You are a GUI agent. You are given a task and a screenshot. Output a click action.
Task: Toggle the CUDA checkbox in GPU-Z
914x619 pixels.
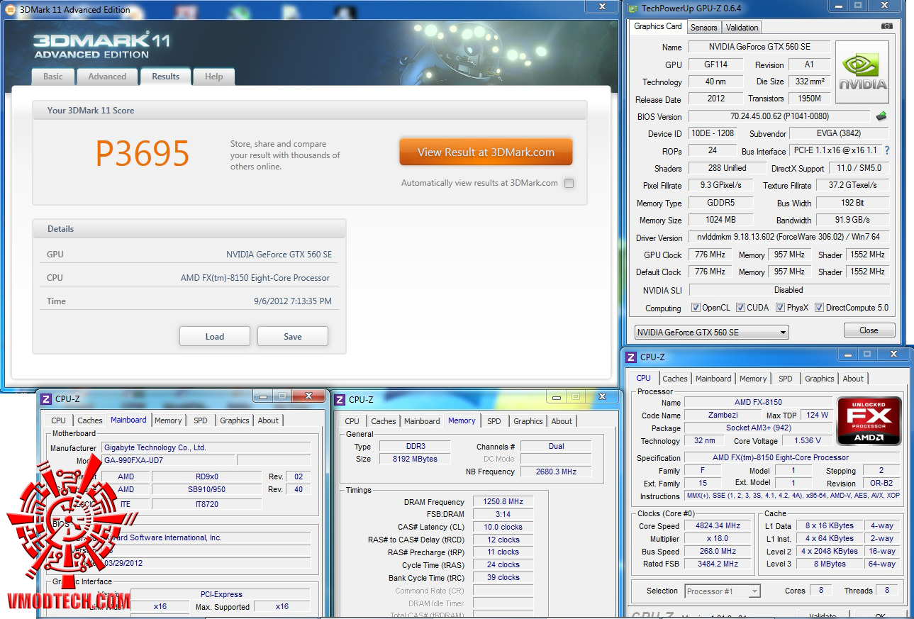[740, 308]
